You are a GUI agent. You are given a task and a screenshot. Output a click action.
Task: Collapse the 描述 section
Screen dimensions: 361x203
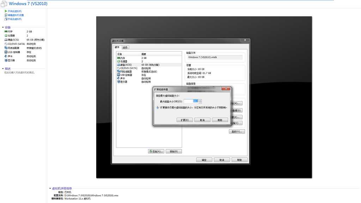point(3,69)
